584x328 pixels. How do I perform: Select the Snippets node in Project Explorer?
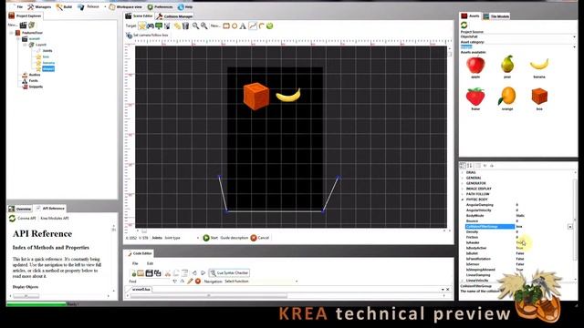pos(36,87)
